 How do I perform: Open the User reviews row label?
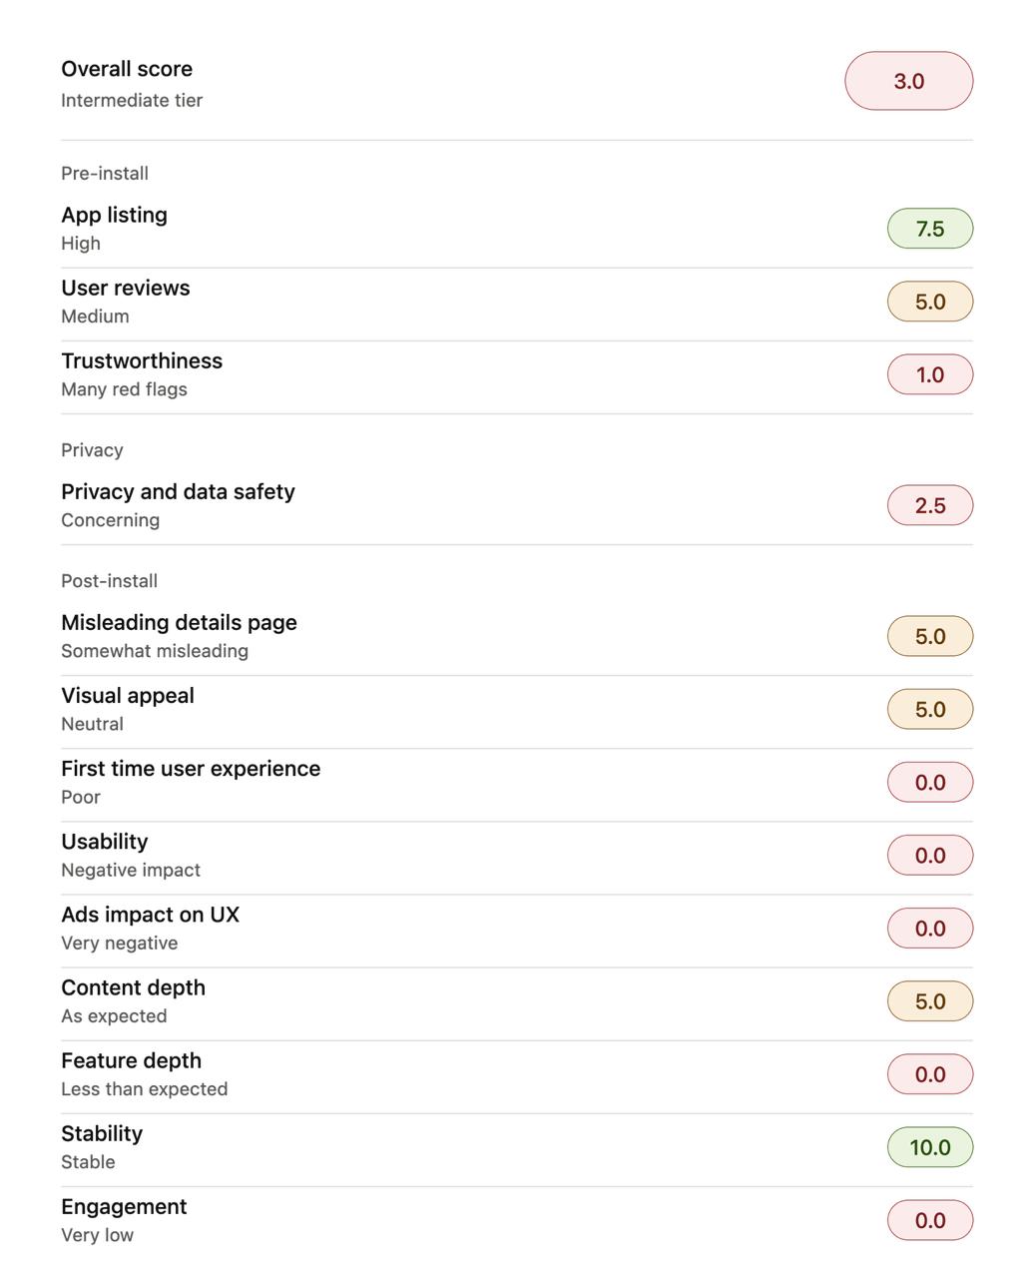126,288
